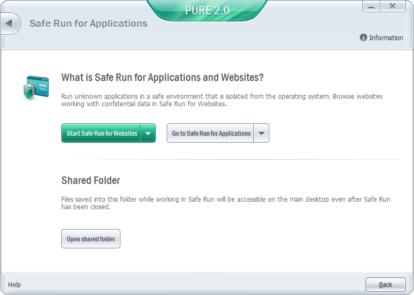This screenshot has width=414, height=295.
Task: Click the "Safe Run for Applications" page title
Action: (x=89, y=24)
